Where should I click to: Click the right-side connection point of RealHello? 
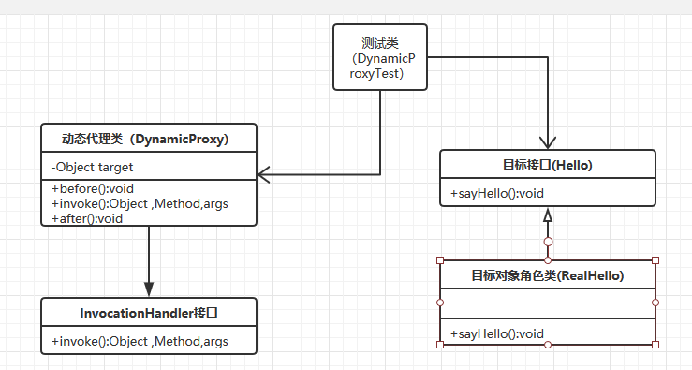click(x=655, y=303)
